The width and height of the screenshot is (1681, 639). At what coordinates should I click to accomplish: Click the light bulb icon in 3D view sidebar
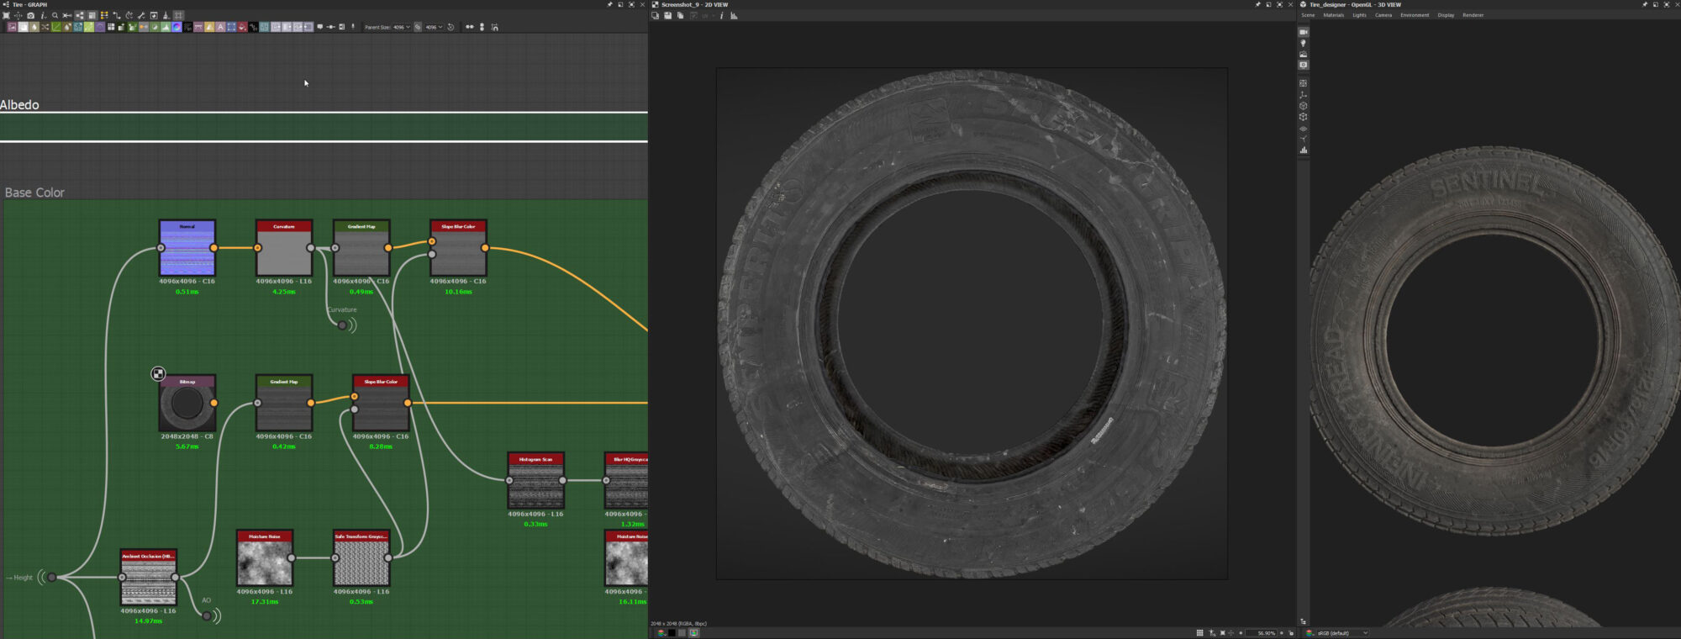pos(1304,43)
